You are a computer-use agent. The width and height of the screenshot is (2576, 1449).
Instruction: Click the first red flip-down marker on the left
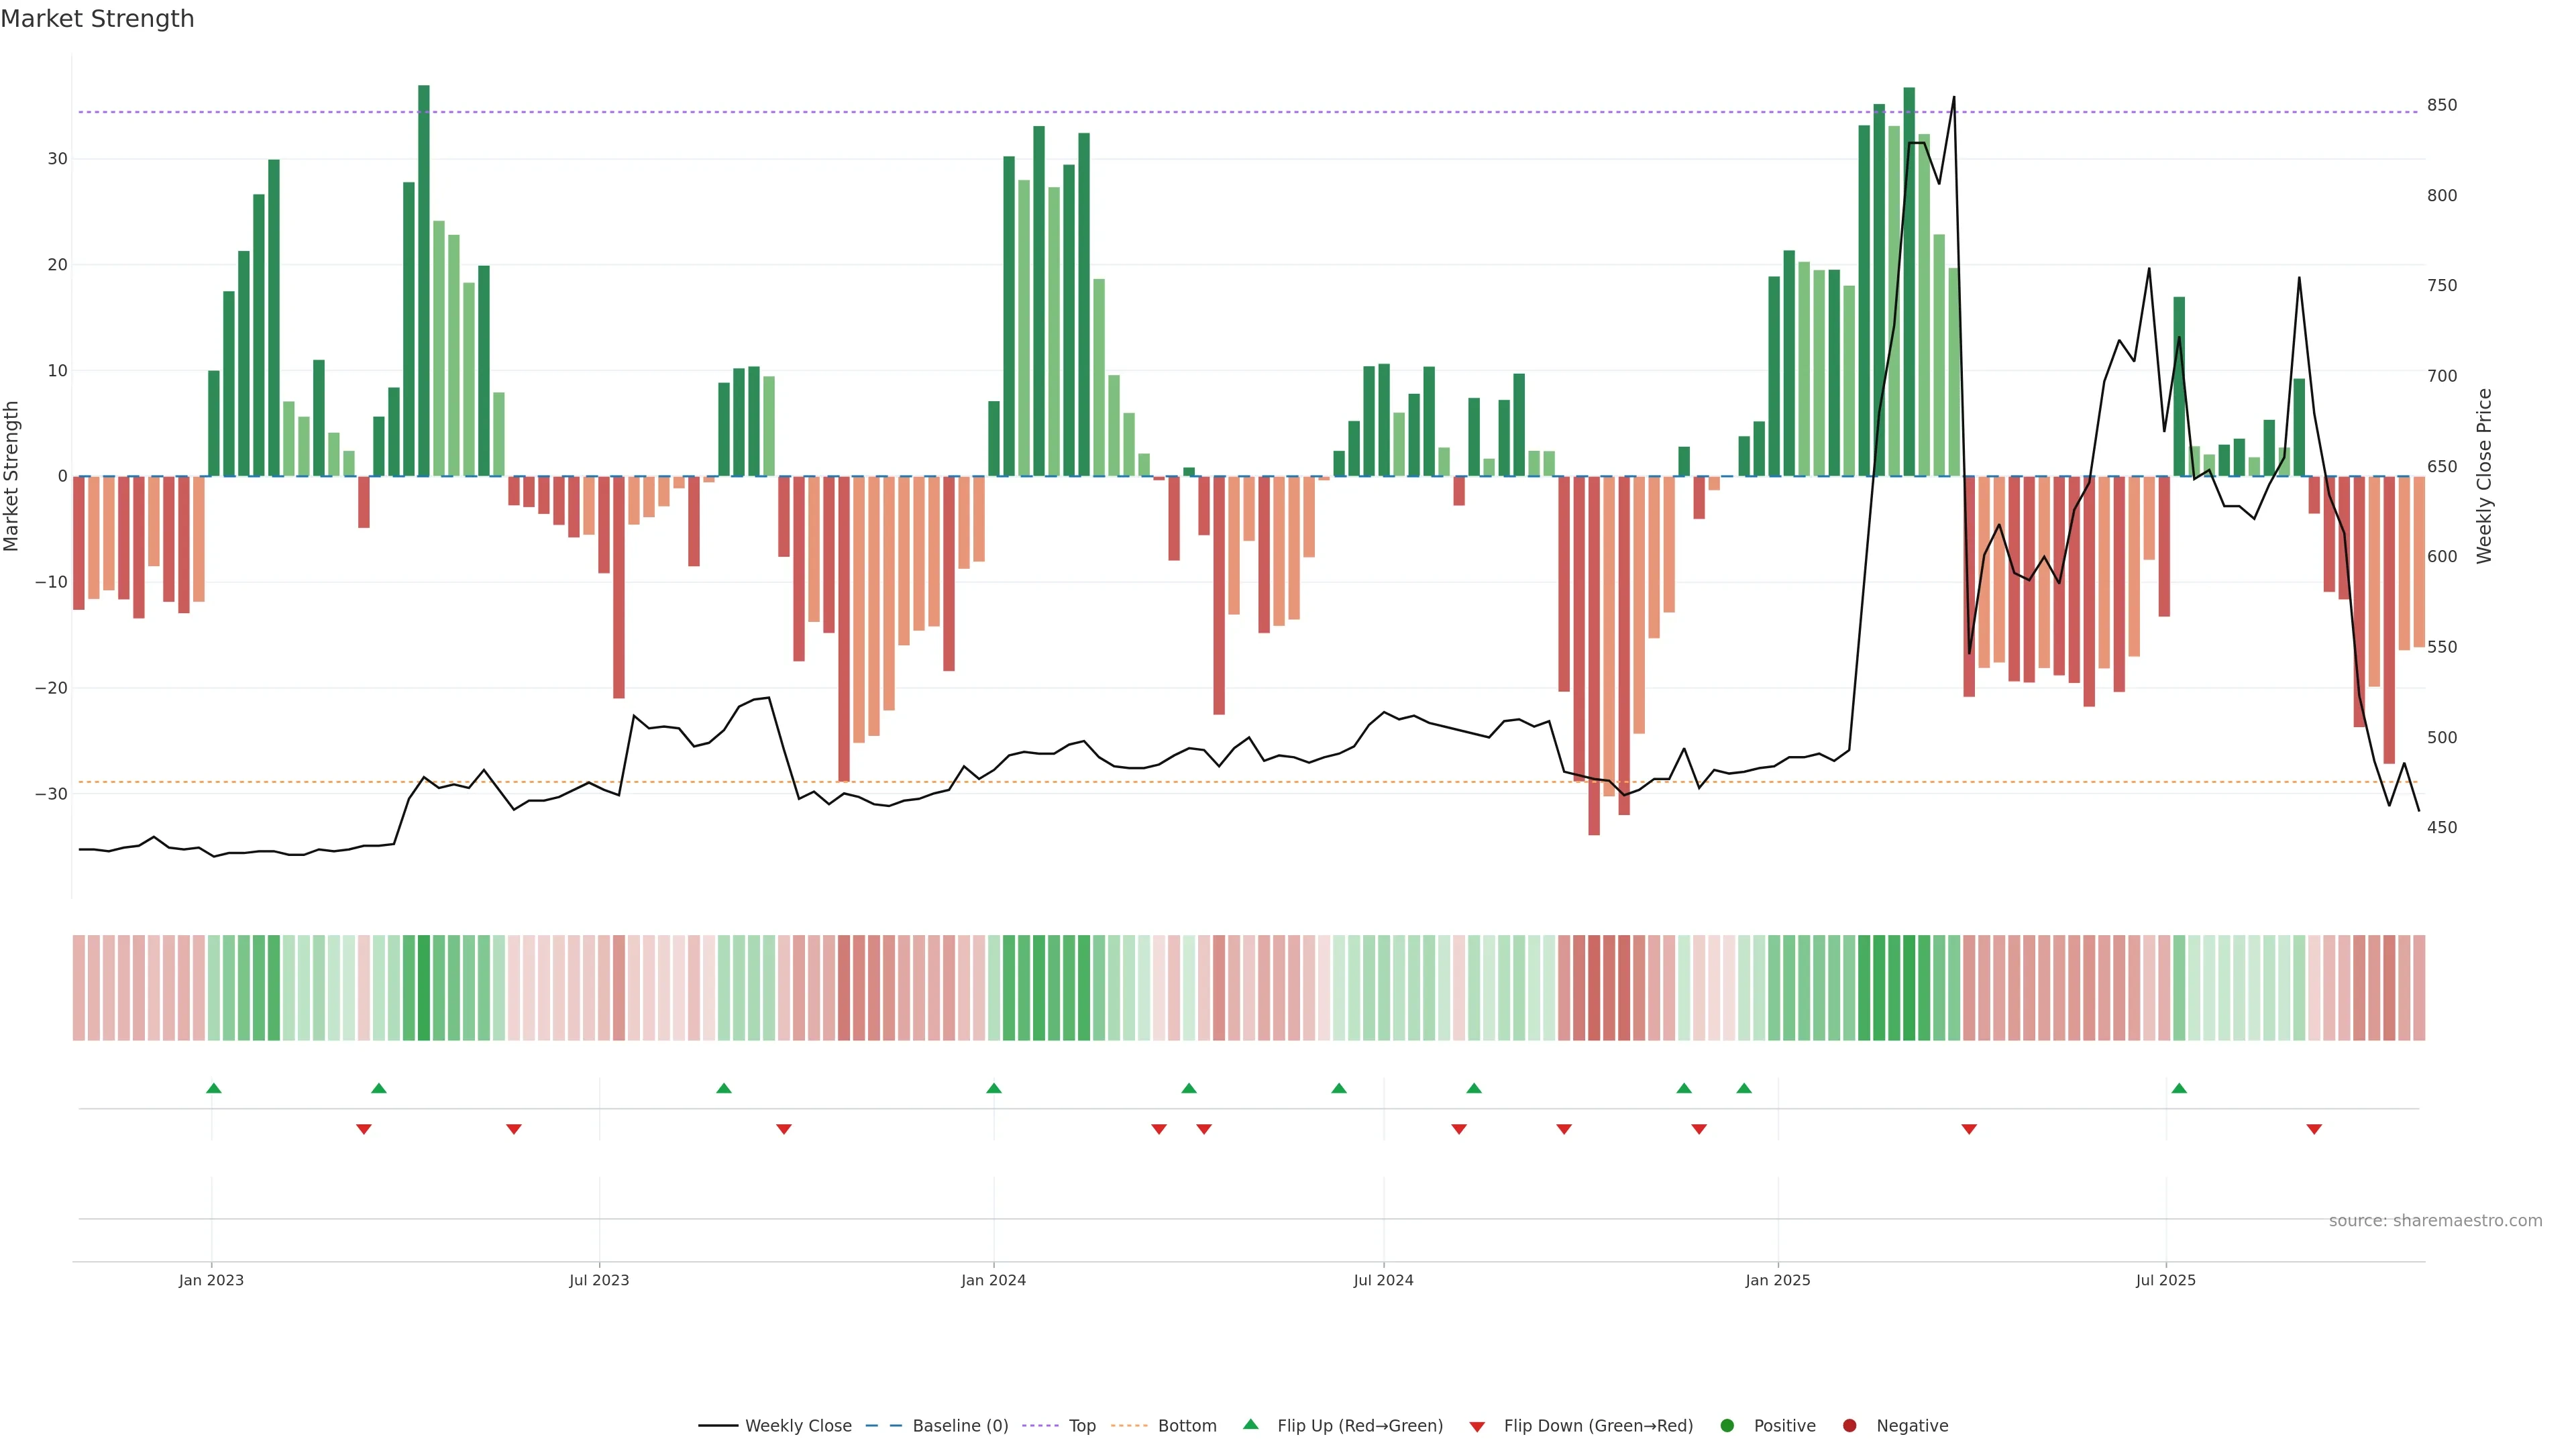[x=364, y=1129]
